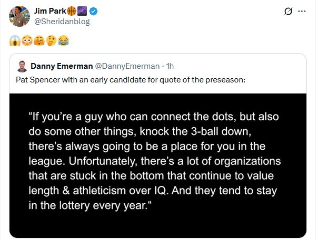318x240 pixels.
Task: Click the flushed face emoji in the tweet
Action: pyautogui.click(x=25, y=39)
